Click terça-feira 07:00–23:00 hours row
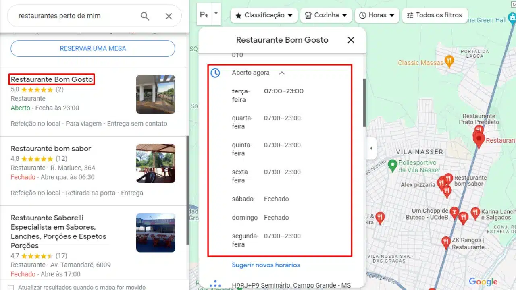Viewport: 516px width, 290px height. (268, 95)
